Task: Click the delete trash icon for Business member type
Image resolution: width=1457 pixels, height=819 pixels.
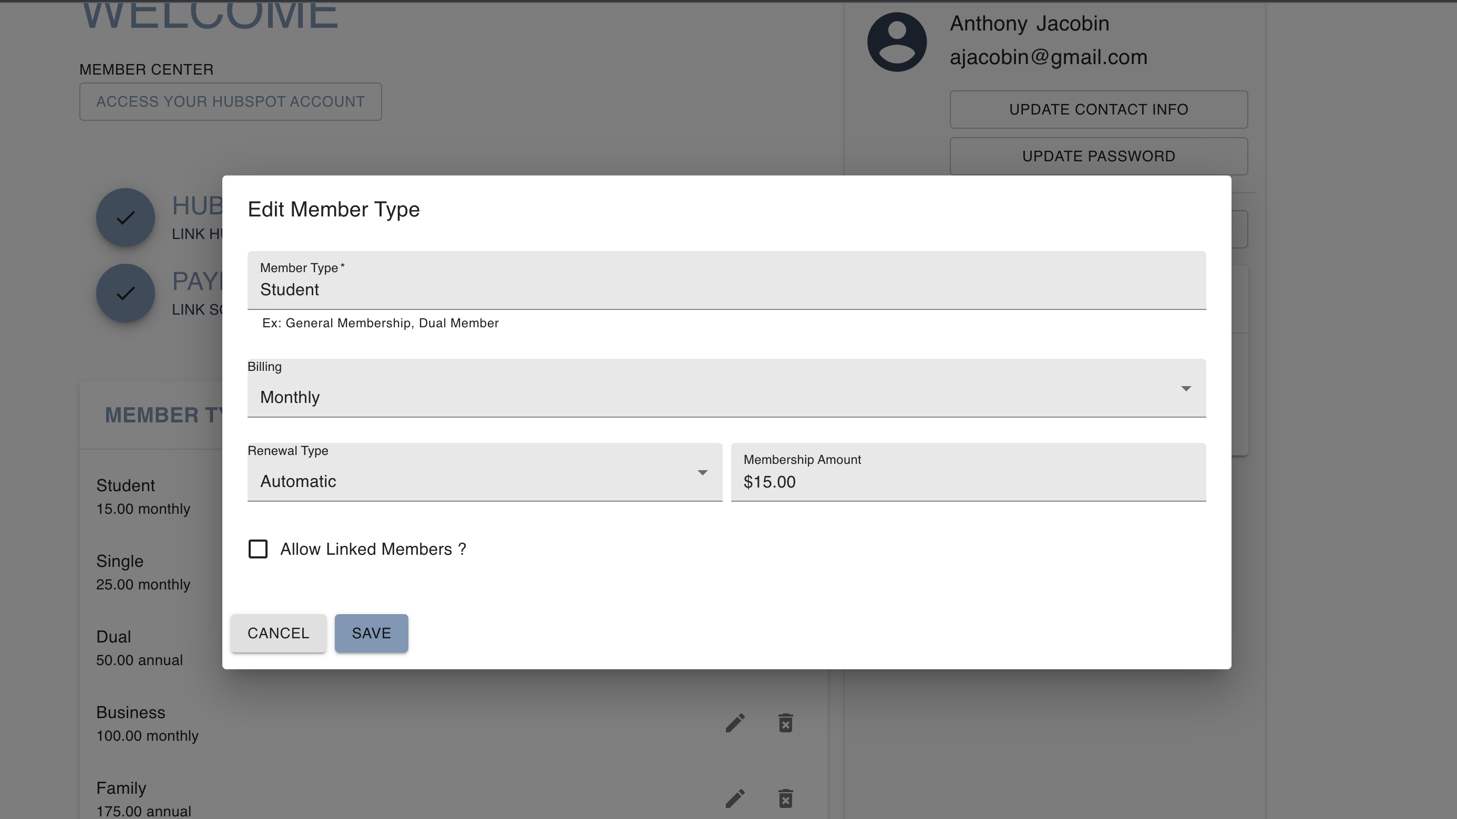Action: (x=786, y=723)
